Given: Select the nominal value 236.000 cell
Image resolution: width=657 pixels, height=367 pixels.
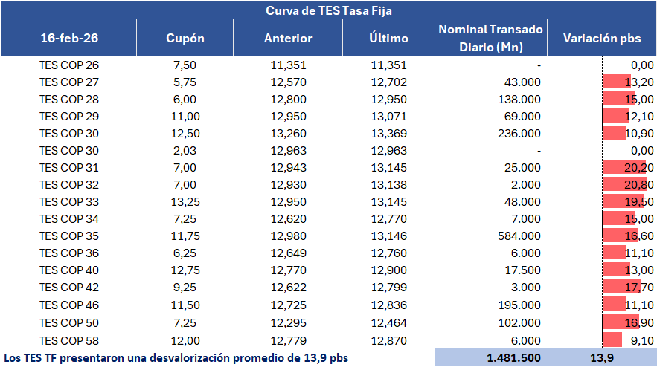Looking at the screenshot, I should (521, 134).
